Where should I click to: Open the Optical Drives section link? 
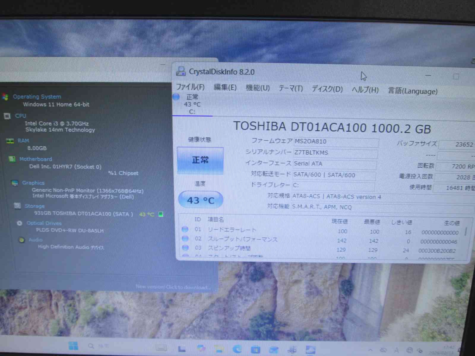[44, 223]
